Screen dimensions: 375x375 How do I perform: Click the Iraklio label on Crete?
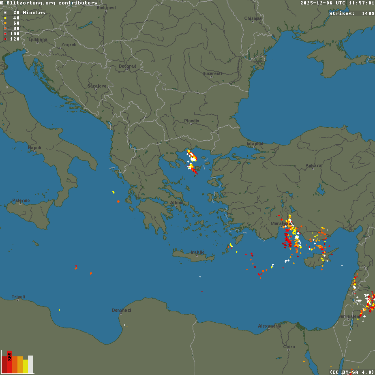pos(197,252)
